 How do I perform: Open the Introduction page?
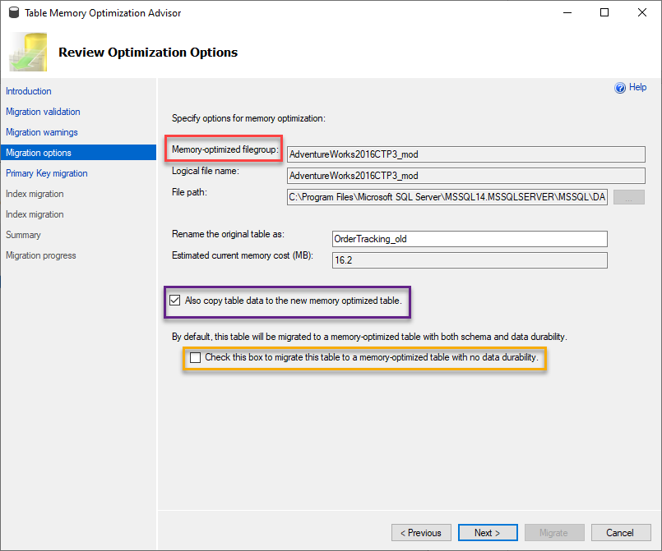click(29, 91)
